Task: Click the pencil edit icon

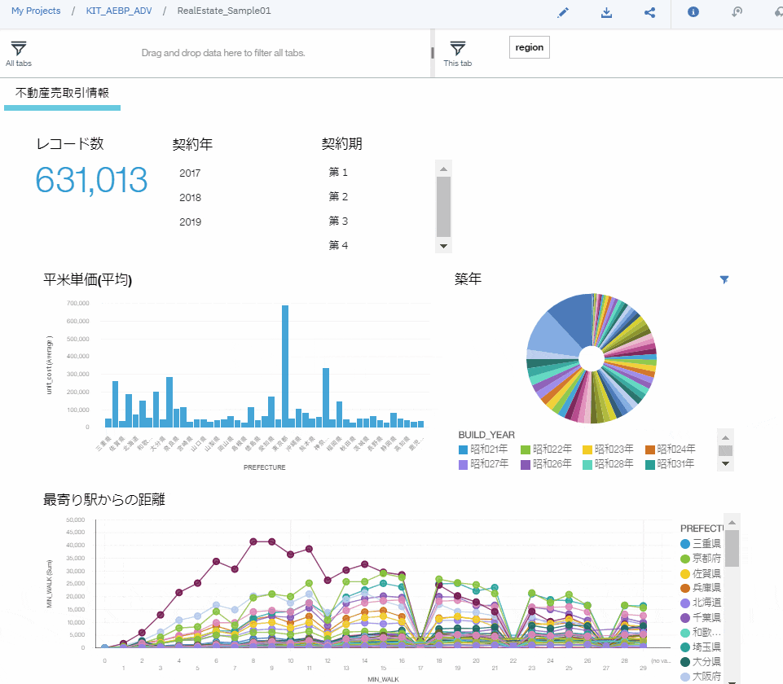Action: pos(563,12)
